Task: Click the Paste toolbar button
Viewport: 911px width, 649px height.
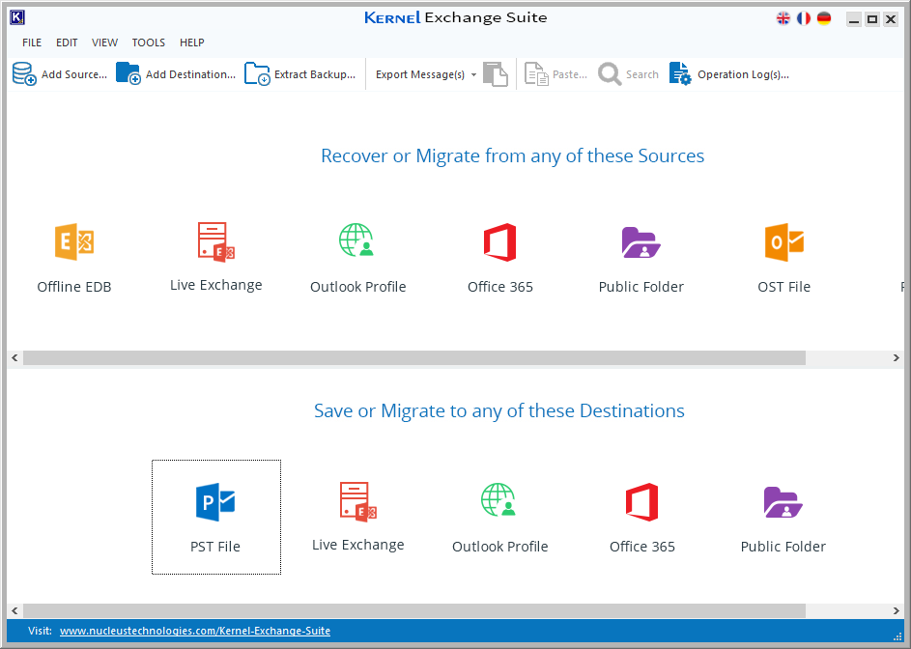Action: coord(556,74)
